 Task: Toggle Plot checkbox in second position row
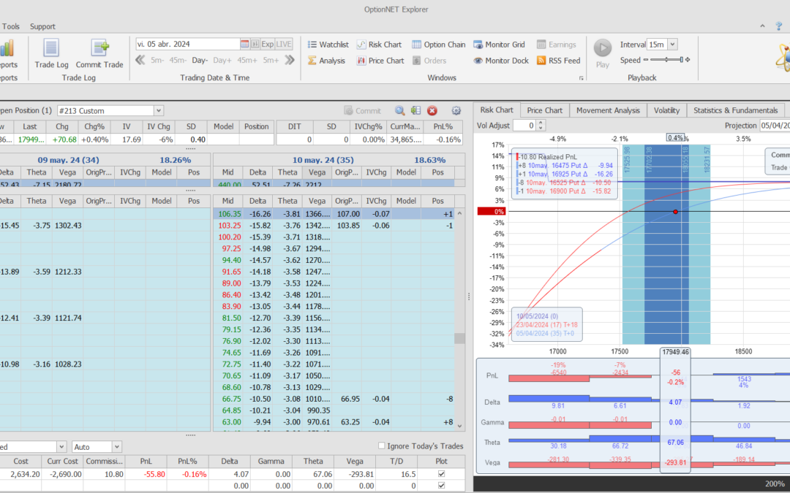[440, 485]
